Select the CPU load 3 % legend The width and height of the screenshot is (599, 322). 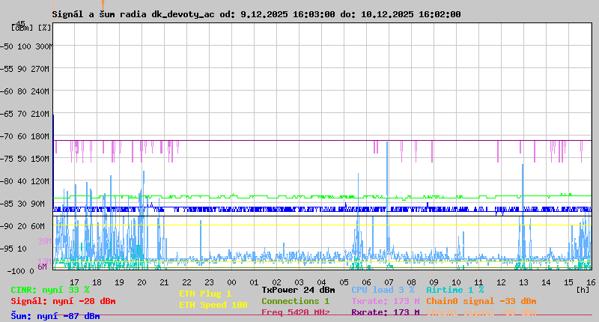point(383,290)
